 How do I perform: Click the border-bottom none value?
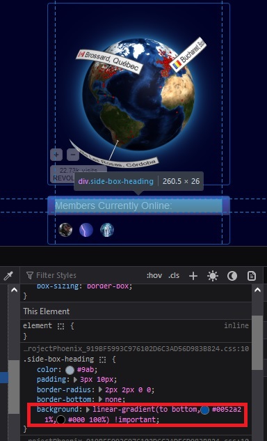114,399
